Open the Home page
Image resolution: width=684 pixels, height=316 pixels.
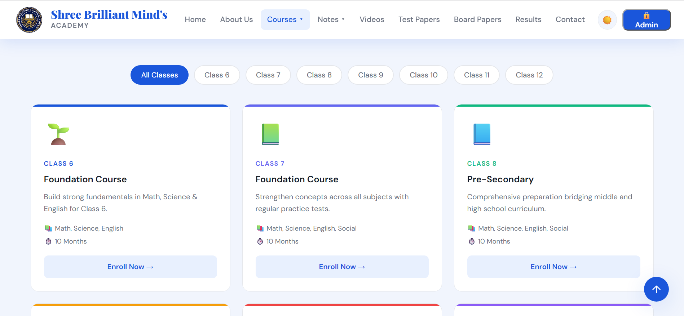point(195,19)
